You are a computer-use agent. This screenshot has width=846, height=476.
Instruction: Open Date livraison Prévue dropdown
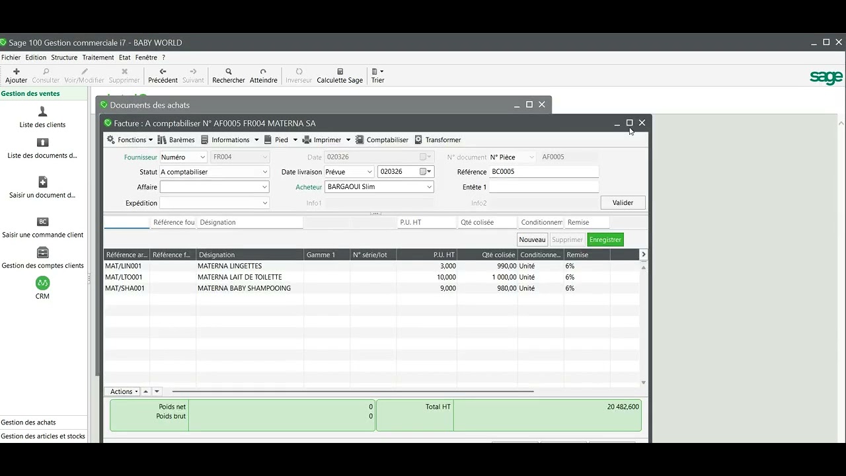coord(349,172)
